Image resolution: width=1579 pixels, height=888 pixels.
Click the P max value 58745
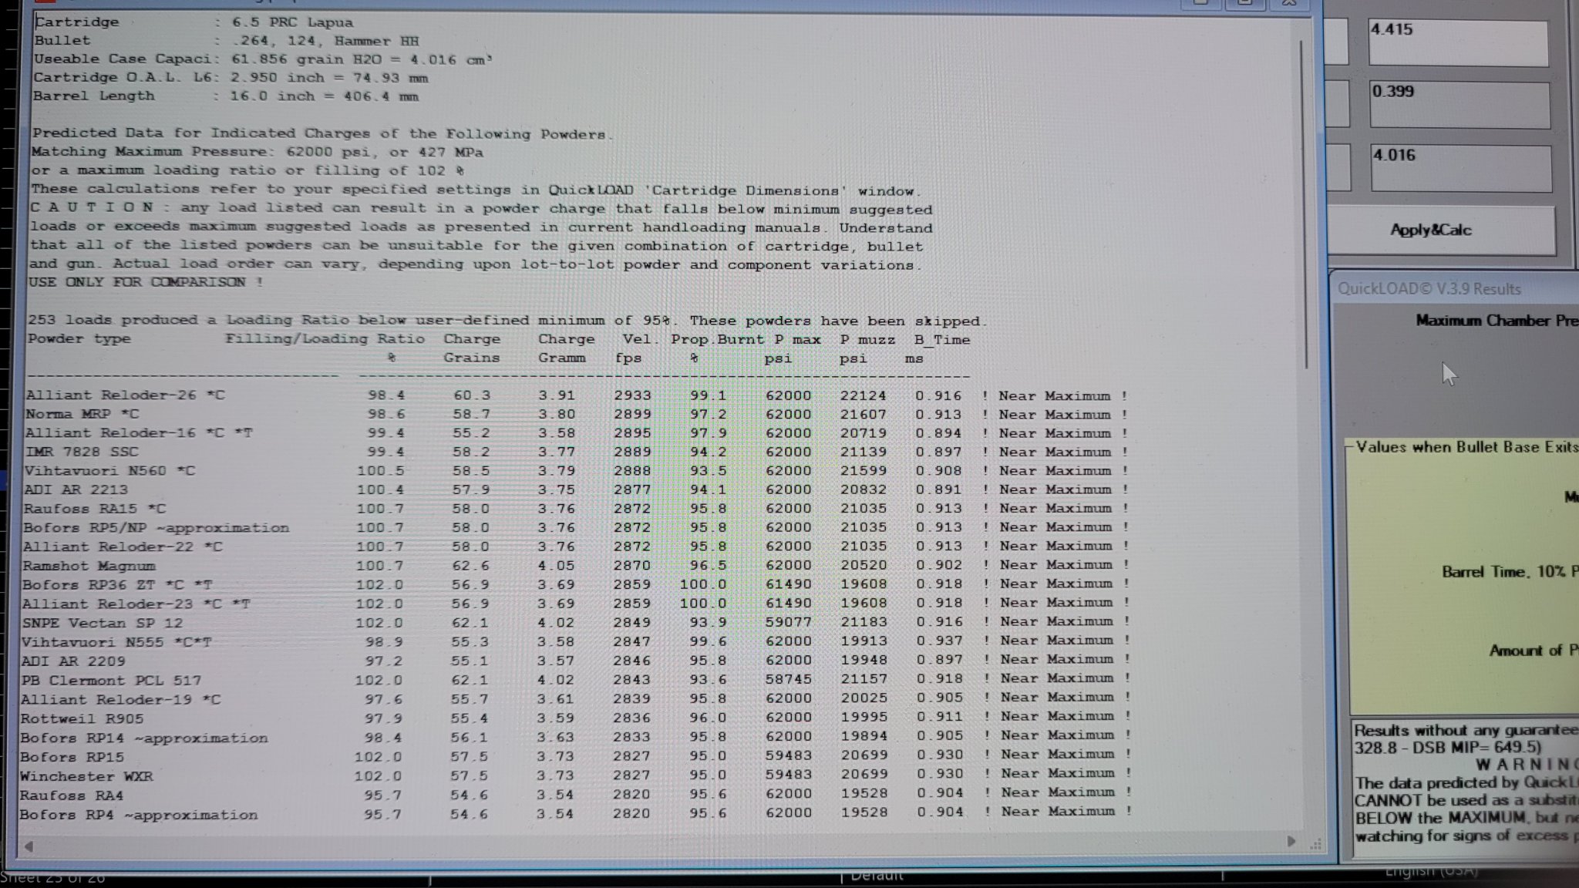[789, 679]
